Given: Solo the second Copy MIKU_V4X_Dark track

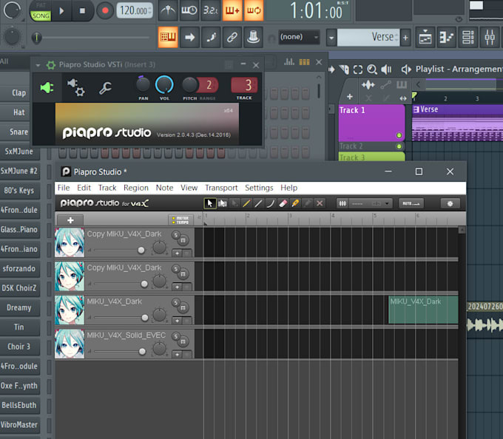Looking at the screenshot, I should (x=175, y=269).
